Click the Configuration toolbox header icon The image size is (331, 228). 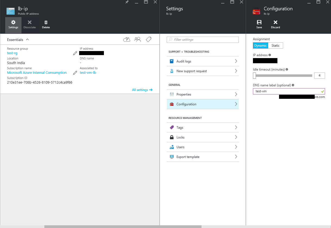click(x=256, y=11)
